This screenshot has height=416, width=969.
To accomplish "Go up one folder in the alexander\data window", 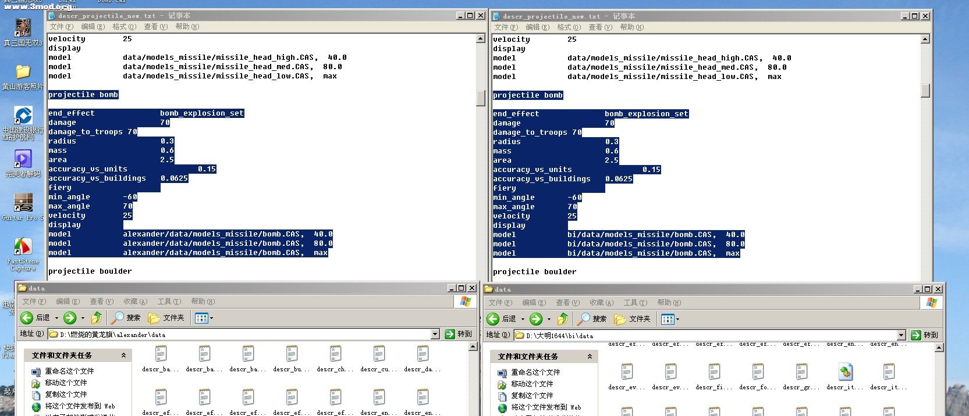I will (97, 318).
